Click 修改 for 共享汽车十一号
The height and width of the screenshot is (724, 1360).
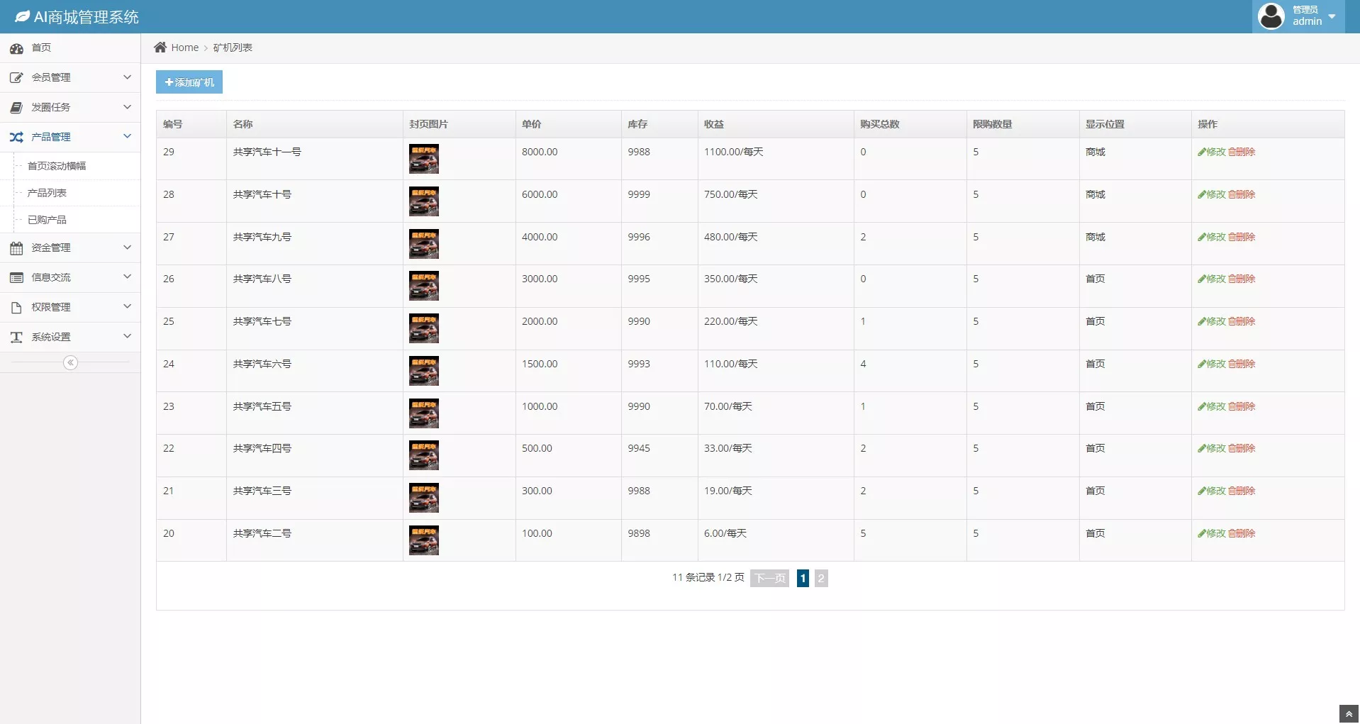point(1212,152)
